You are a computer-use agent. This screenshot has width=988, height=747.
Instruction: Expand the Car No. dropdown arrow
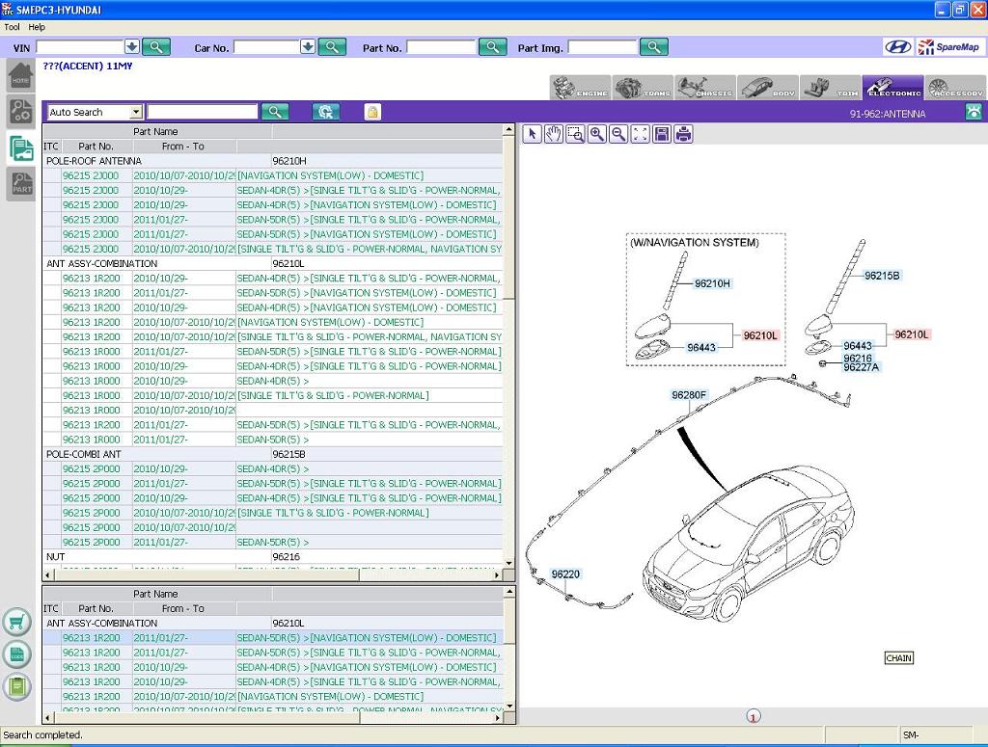coord(307,47)
